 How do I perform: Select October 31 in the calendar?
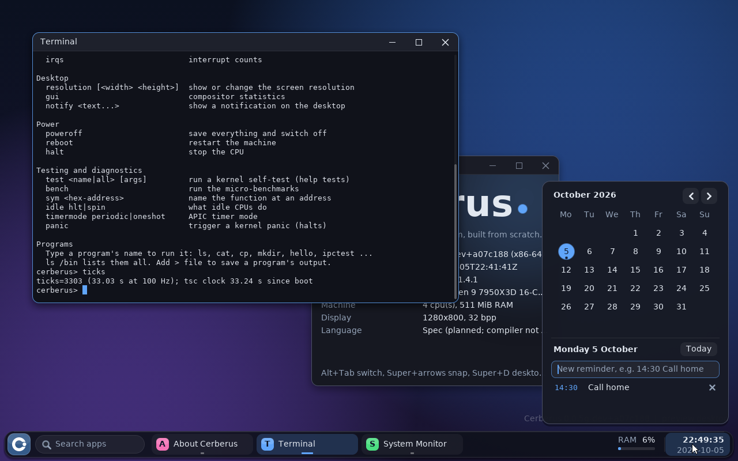click(681, 307)
